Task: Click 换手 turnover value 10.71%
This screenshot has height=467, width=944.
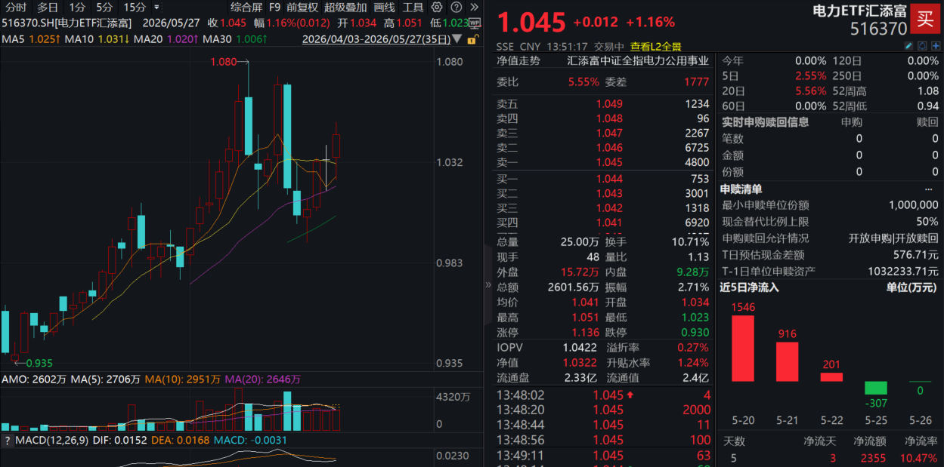Action: click(x=689, y=241)
